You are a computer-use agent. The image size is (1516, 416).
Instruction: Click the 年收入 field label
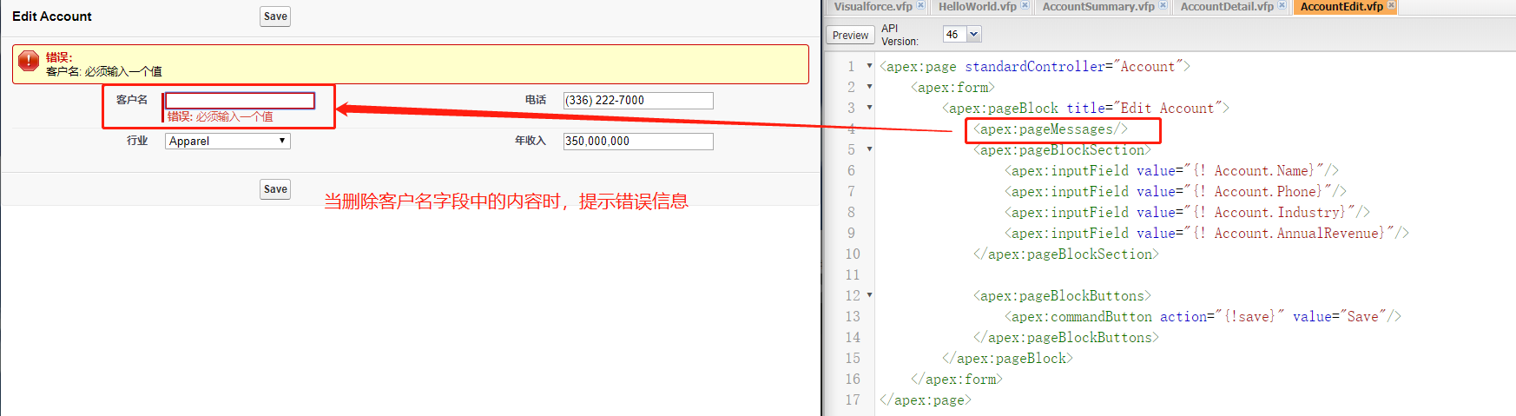tap(531, 141)
